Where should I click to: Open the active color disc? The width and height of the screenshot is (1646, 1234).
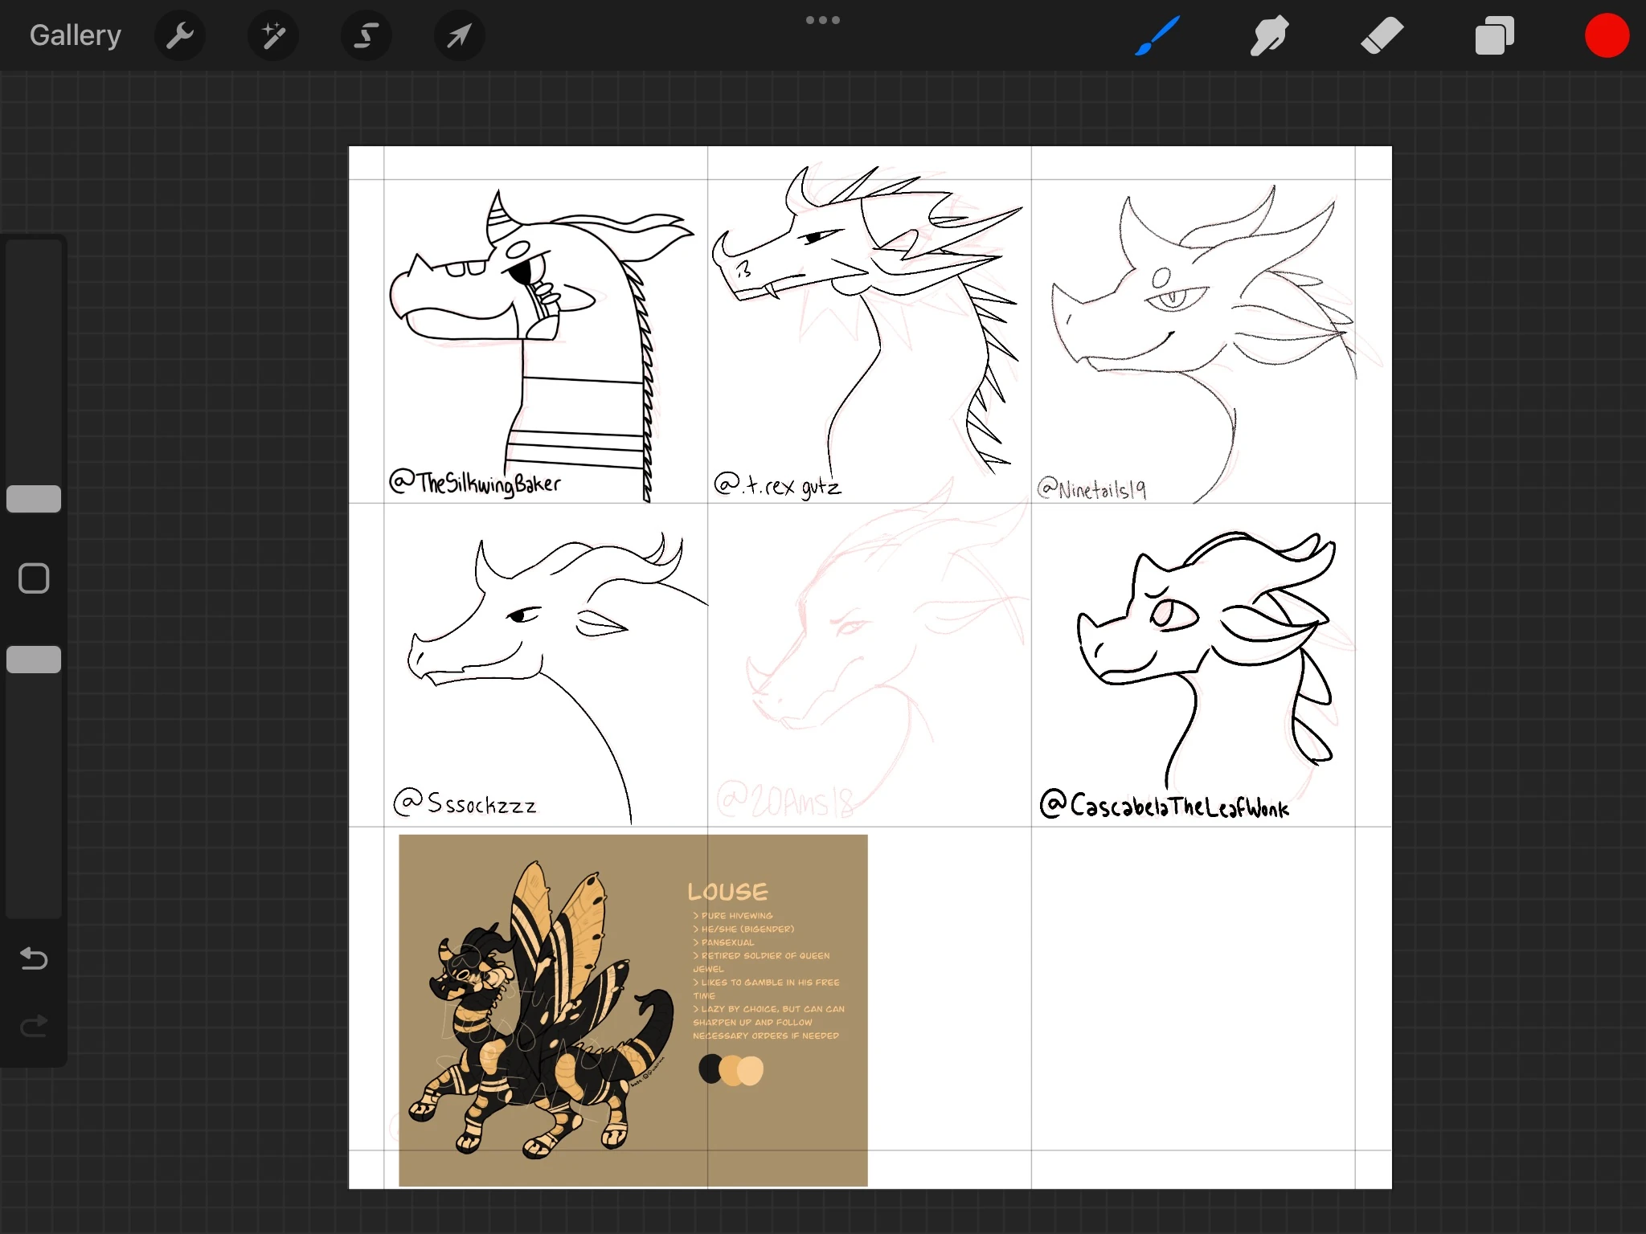pos(1607,35)
